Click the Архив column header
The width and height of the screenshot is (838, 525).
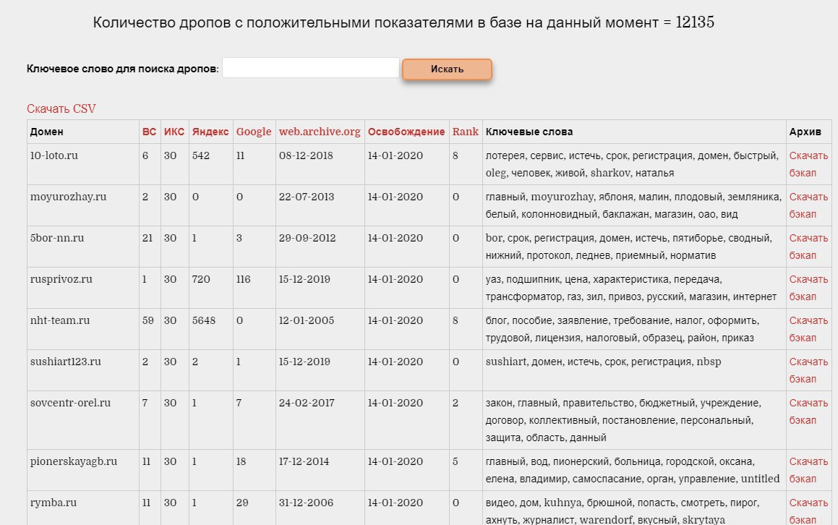click(x=805, y=132)
